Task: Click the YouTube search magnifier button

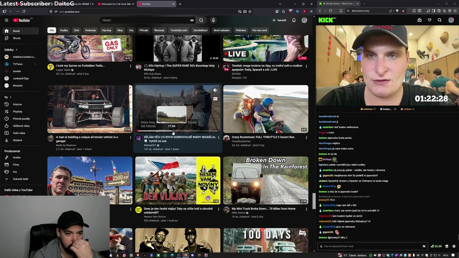Action: click(x=201, y=20)
